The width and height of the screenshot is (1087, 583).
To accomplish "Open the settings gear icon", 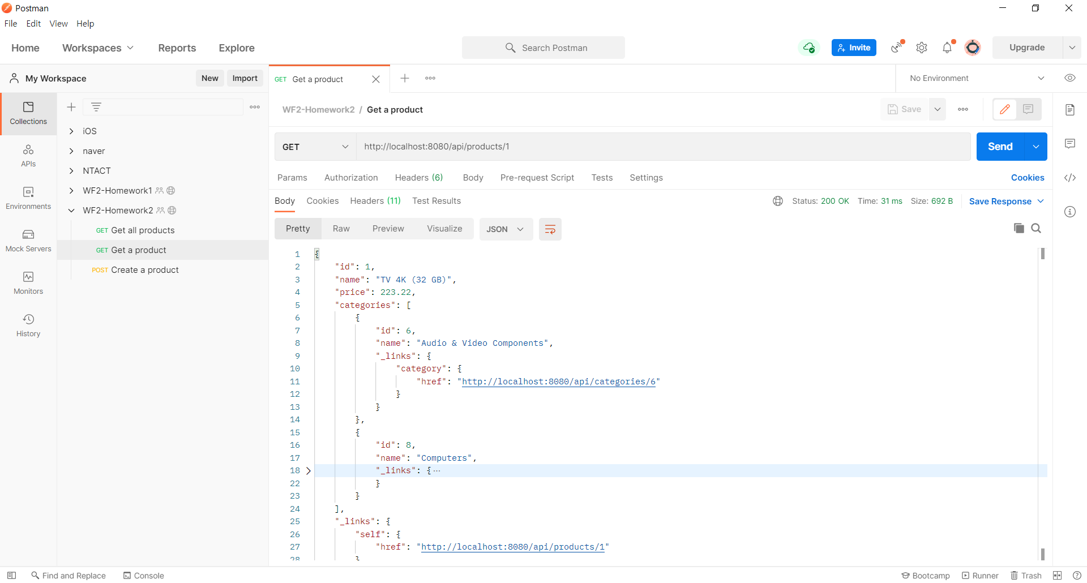I will pyautogui.click(x=922, y=48).
